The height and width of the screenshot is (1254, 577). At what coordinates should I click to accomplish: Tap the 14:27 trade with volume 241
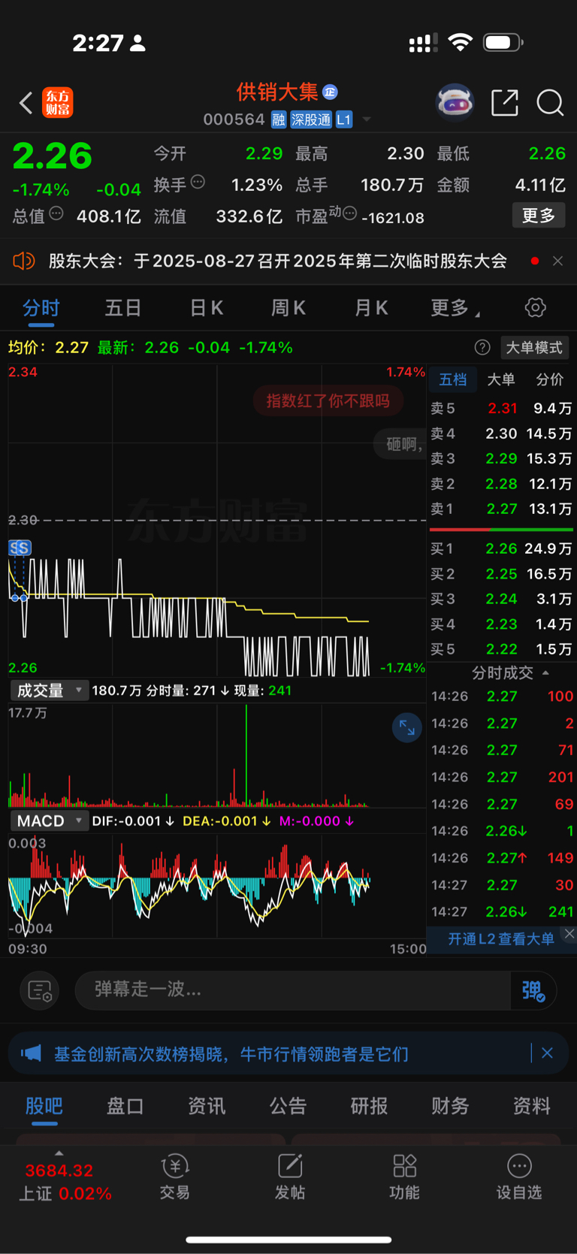[502, 911]
